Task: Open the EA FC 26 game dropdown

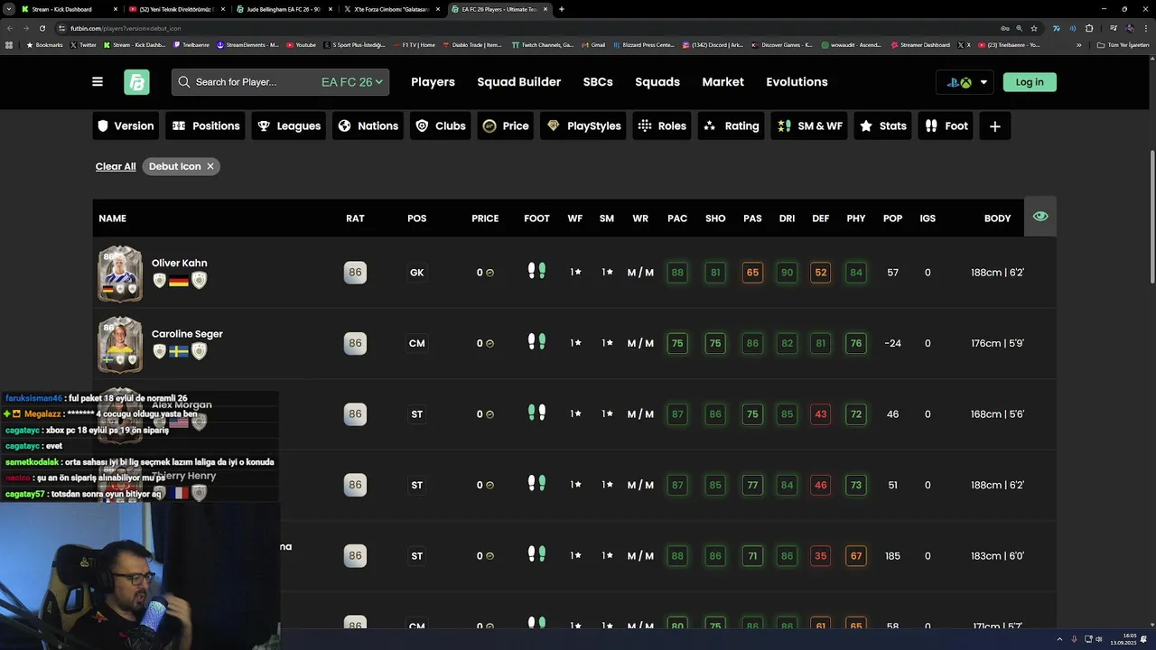Action: pos(352,82)
